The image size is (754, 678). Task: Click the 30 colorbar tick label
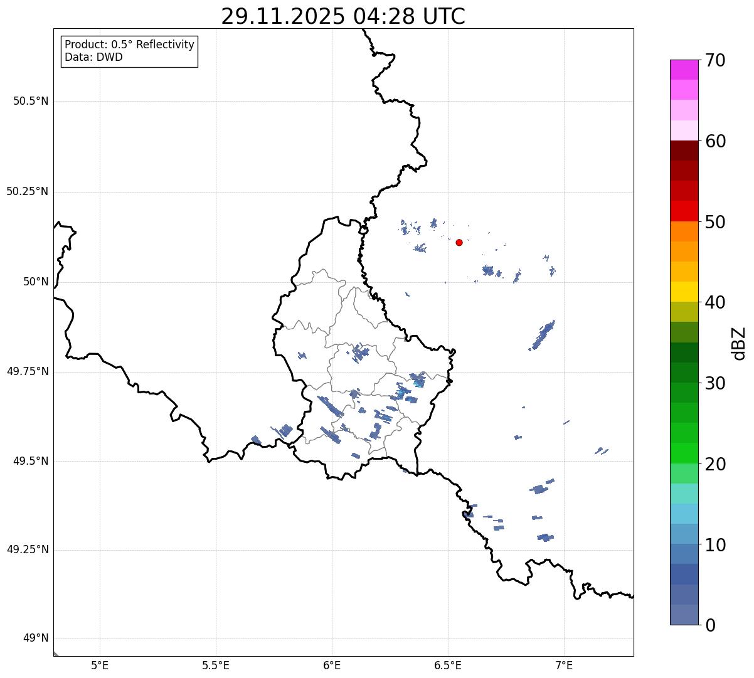click(x=715, y=383)
